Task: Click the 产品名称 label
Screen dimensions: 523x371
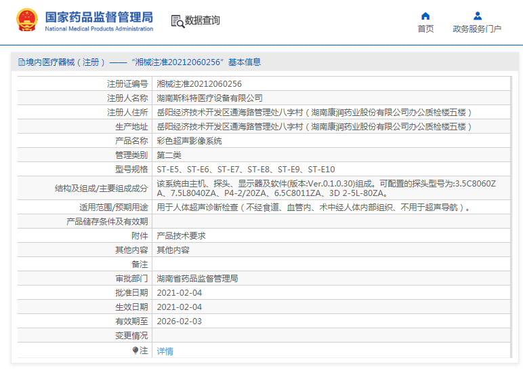Action: [x=131, y=141]
